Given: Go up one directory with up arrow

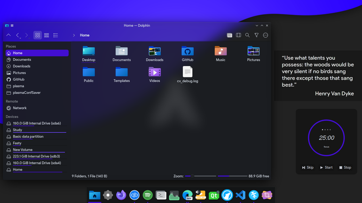Looking at the screenshot, I should [8, 35].
